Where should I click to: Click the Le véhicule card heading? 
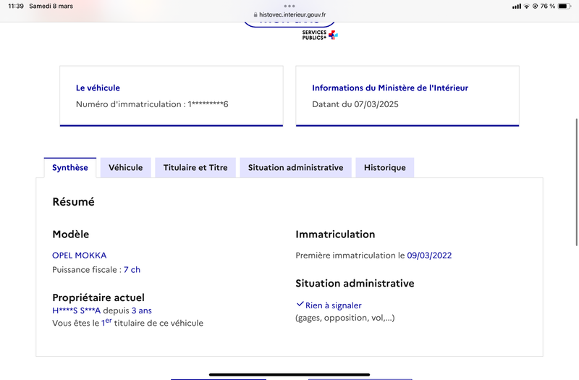point(98,88)
